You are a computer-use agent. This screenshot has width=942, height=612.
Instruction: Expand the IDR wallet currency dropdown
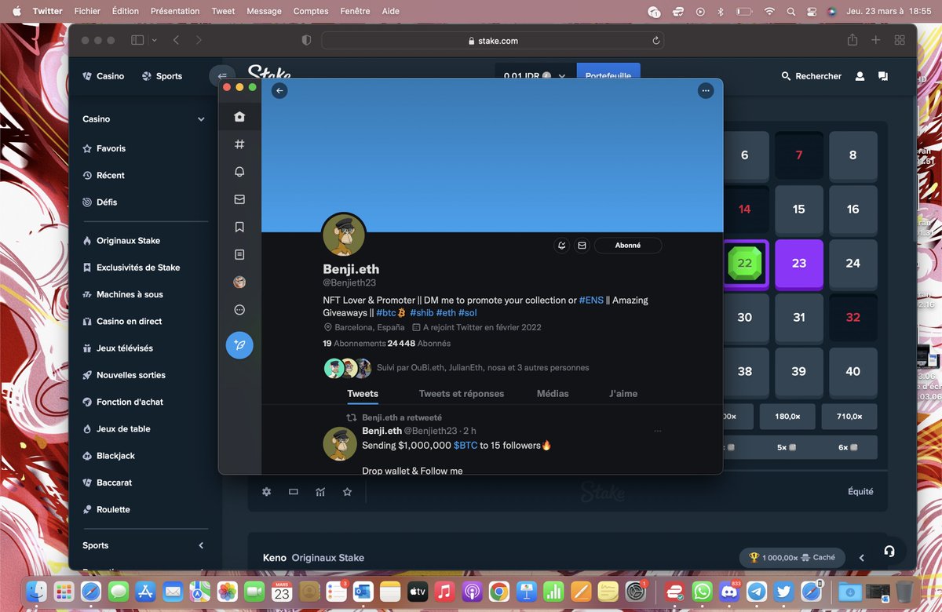[x=562, y=76]
